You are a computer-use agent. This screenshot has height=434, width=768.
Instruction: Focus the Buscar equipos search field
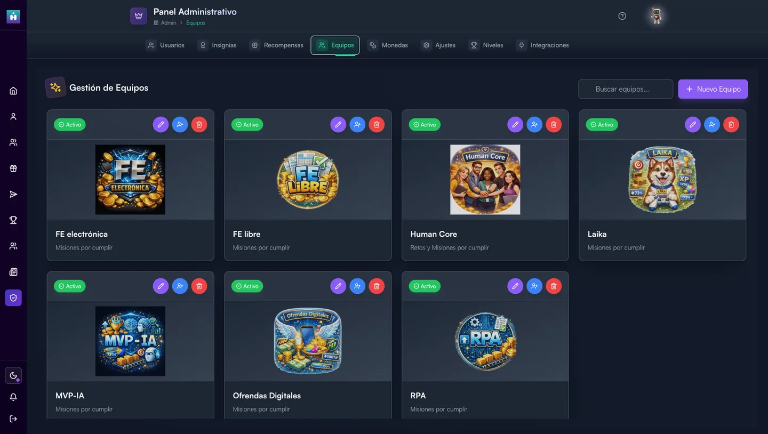point(626,89)
